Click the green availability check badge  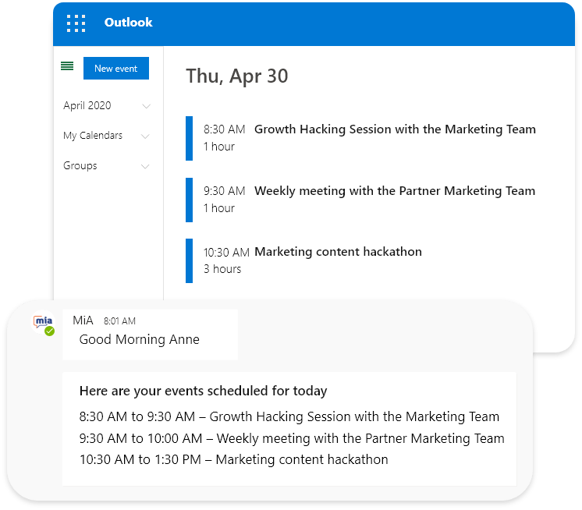click(x=49, y=331)
